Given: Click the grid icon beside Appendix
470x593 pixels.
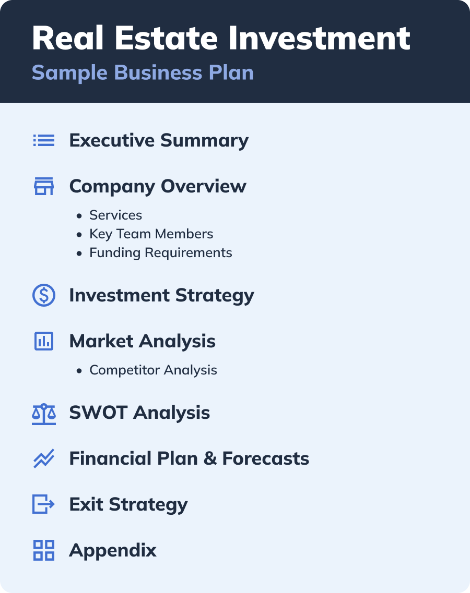Looking at the screenshot, I should point(44,550).
